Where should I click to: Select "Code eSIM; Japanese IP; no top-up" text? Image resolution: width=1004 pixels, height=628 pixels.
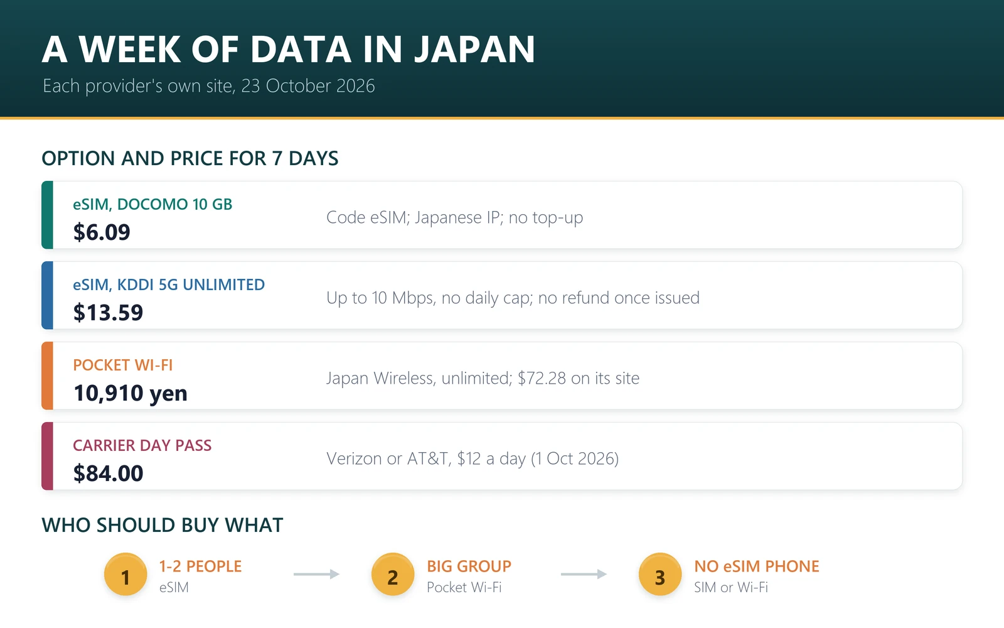pyautogui.click(x=455, y=217)
